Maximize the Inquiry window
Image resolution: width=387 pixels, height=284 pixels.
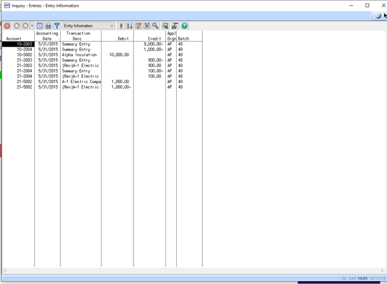click(367, 6)
